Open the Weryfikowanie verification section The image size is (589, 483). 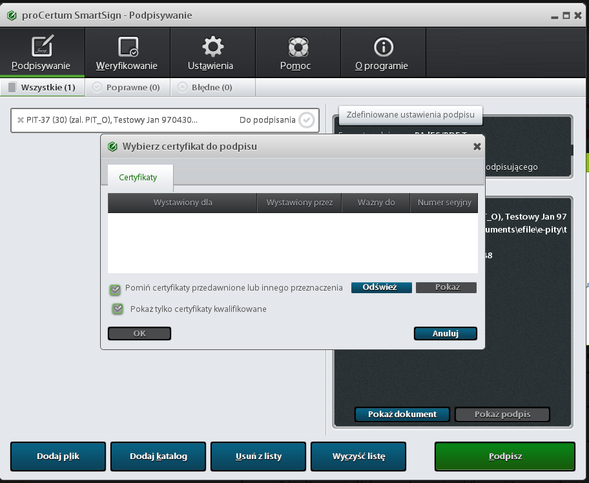pos(127,53)
